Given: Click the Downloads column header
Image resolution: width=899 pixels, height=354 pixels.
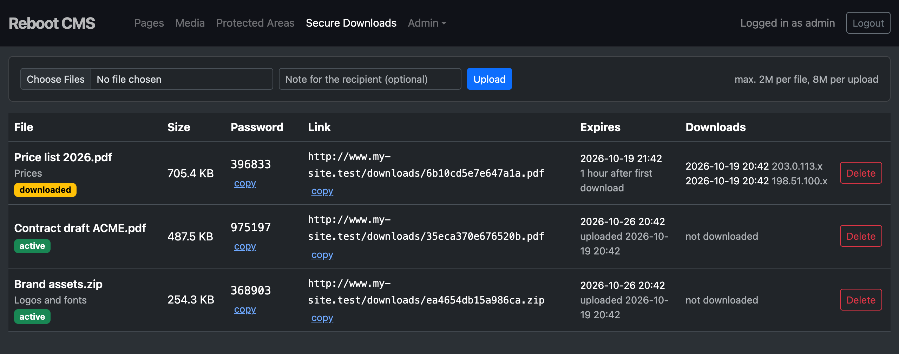Looking at the screenshot, I should tap(715, 127).
